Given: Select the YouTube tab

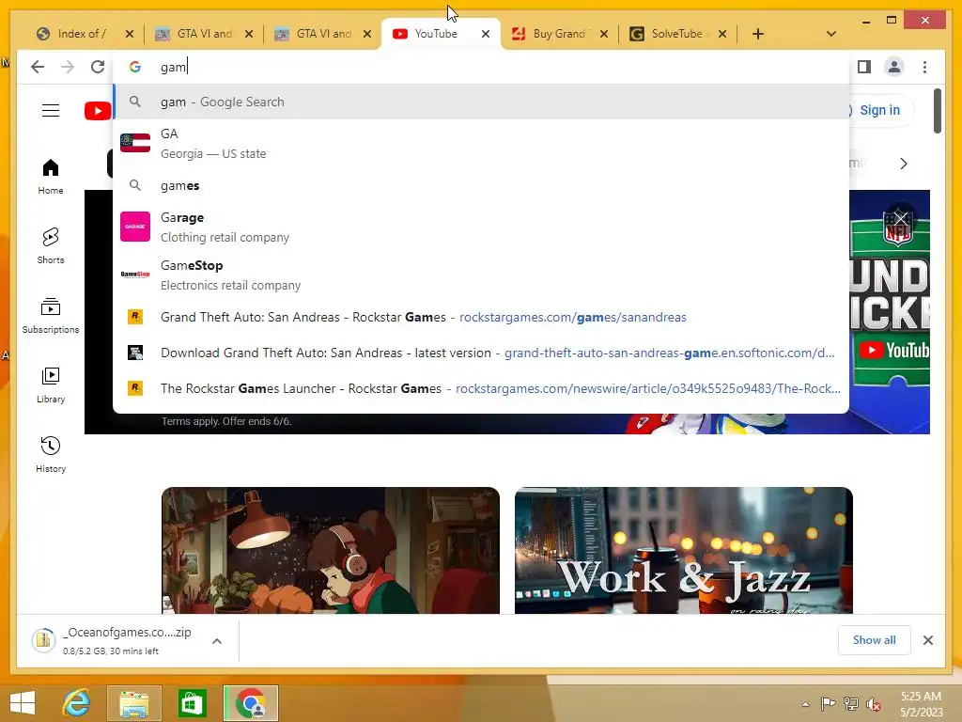Looking at the screenshot, I should pyautogui.click(x=436, y=34).
